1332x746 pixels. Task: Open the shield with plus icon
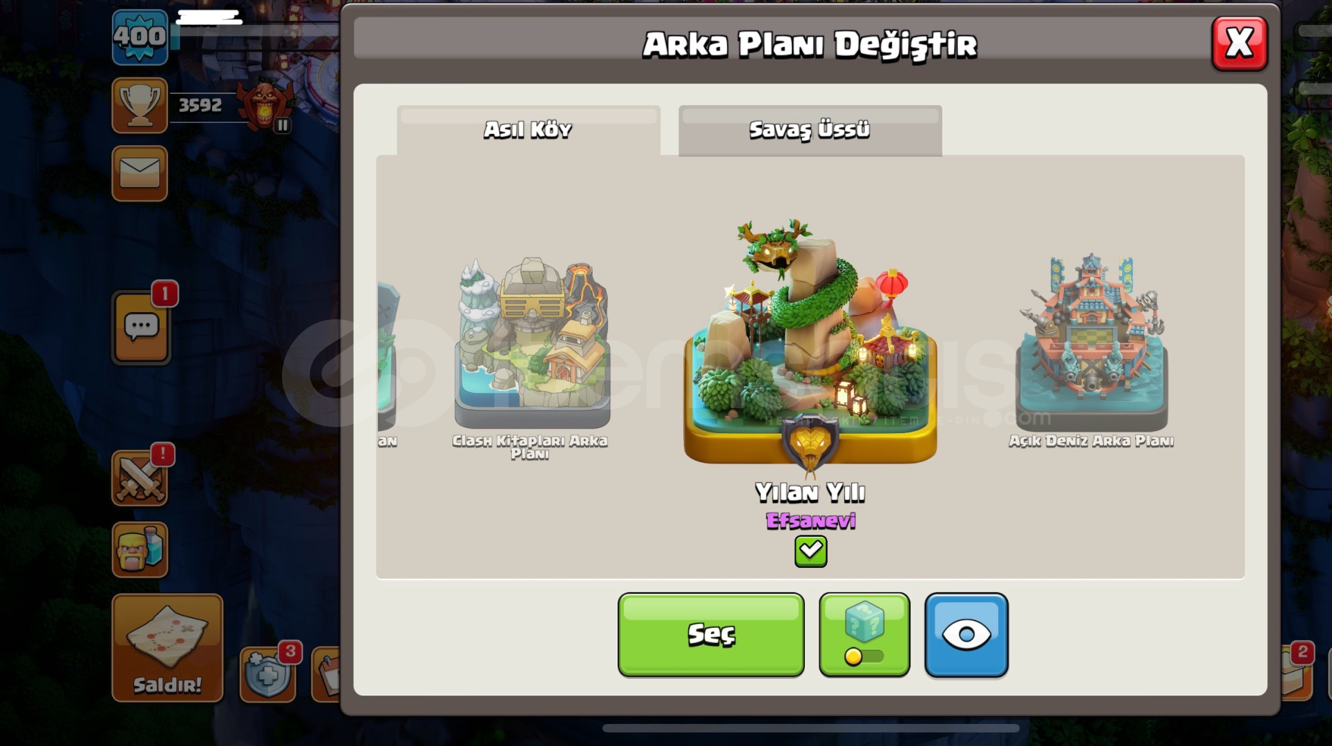pyautogui.click(x=268, y=673)
